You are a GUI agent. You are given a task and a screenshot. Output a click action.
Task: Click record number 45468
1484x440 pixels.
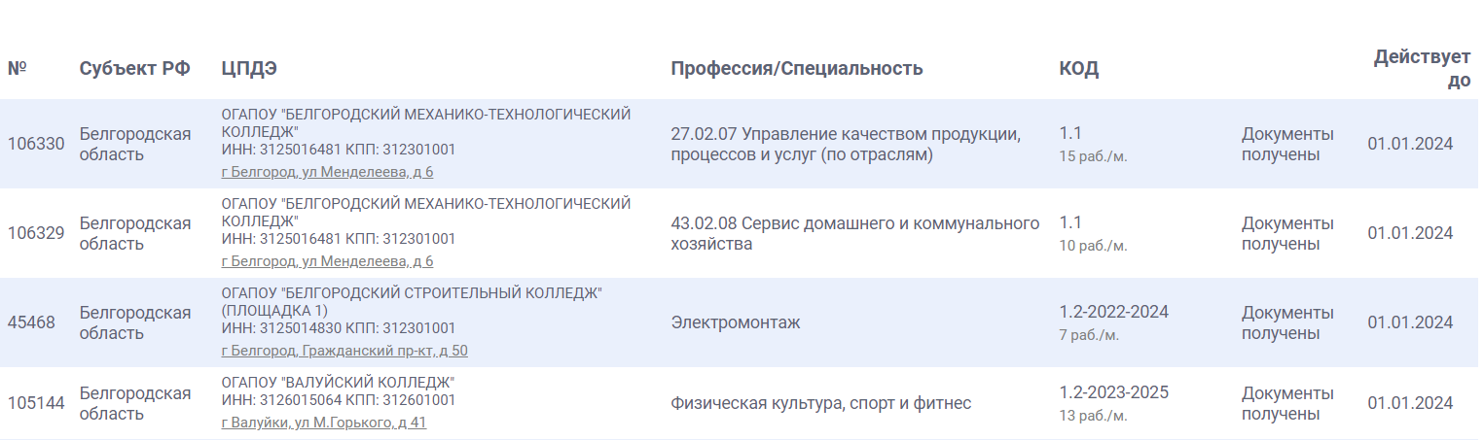(31, 322)
